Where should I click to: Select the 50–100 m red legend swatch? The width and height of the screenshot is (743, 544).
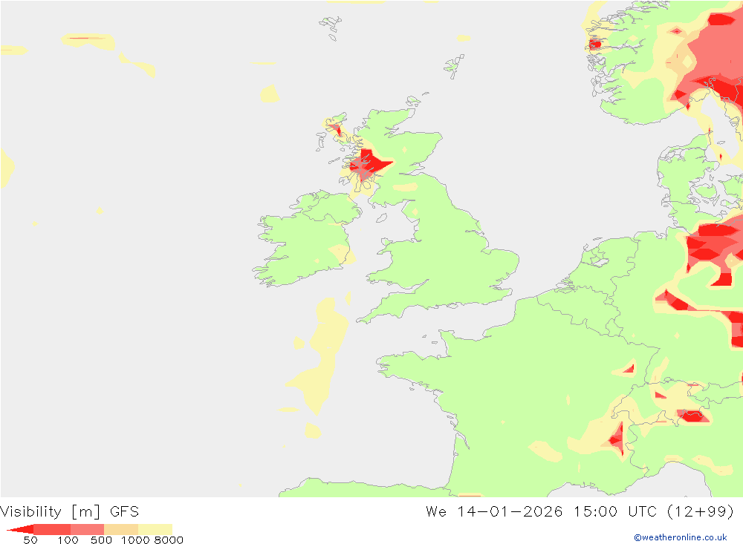pos(52,529)
